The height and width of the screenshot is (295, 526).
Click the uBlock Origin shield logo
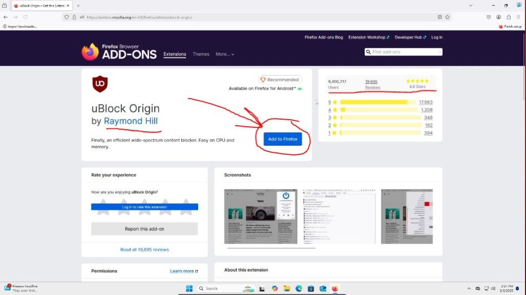[100, 84]
